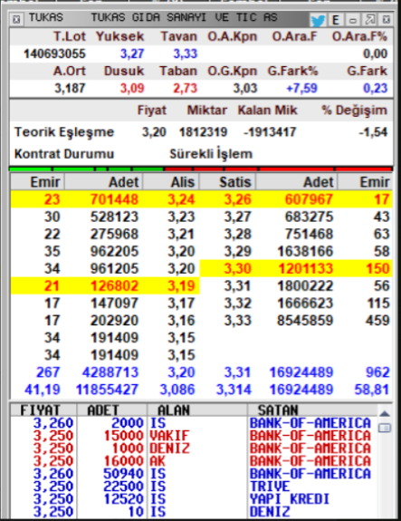Select best ask price 3,26
The height and width of the screenshot is (521, 401).
238,199
